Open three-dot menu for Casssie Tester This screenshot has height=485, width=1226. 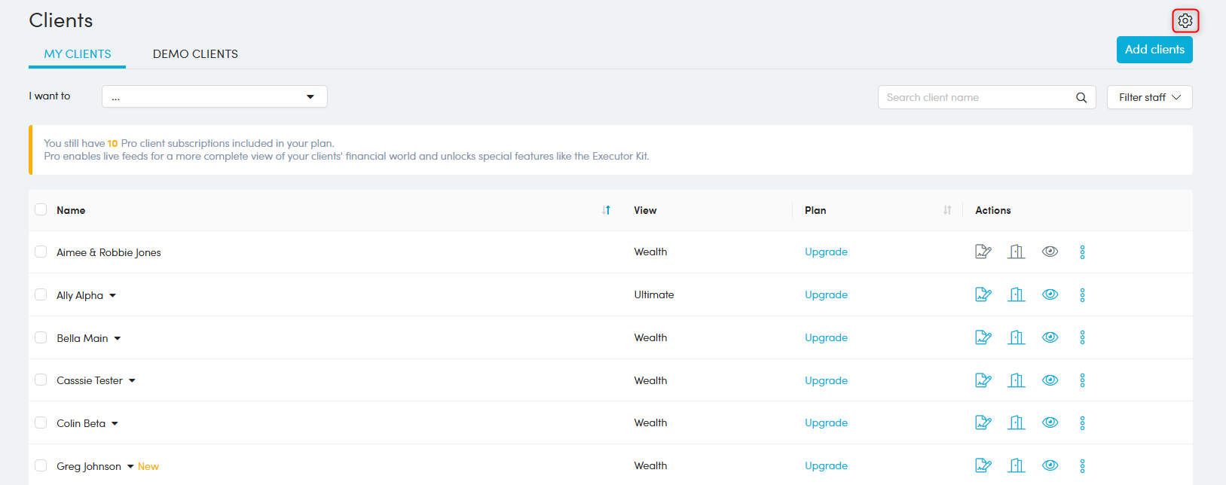(1082, 380)
